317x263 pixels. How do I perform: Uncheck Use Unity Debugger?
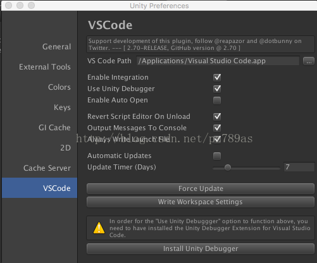(217, 89)
